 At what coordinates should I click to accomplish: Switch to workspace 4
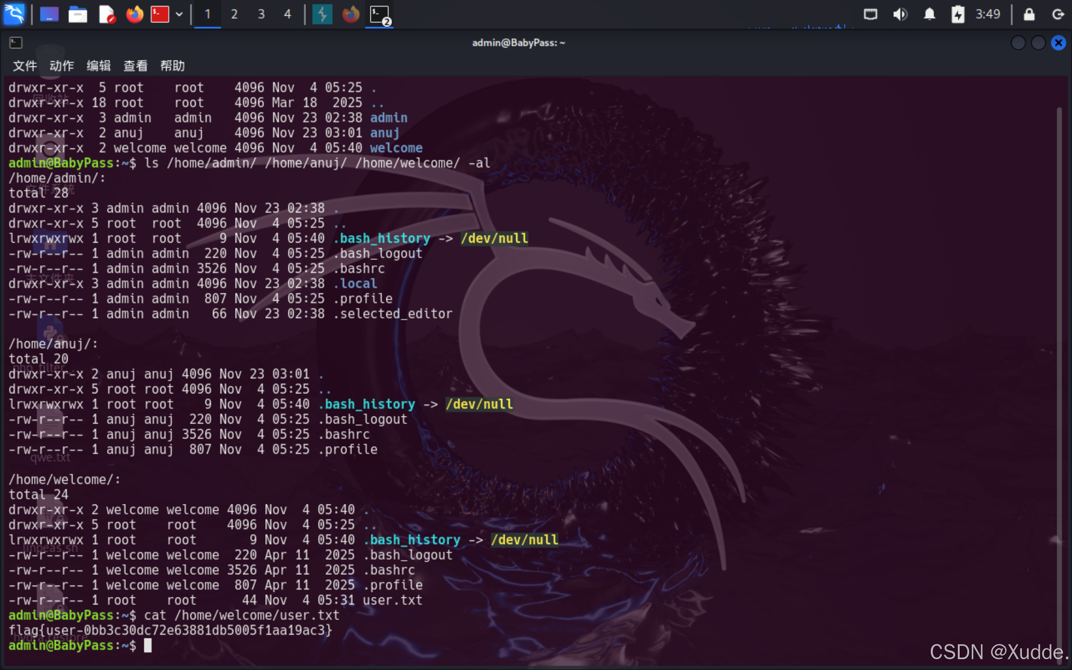pyautogui.click(x=287, y=14)
